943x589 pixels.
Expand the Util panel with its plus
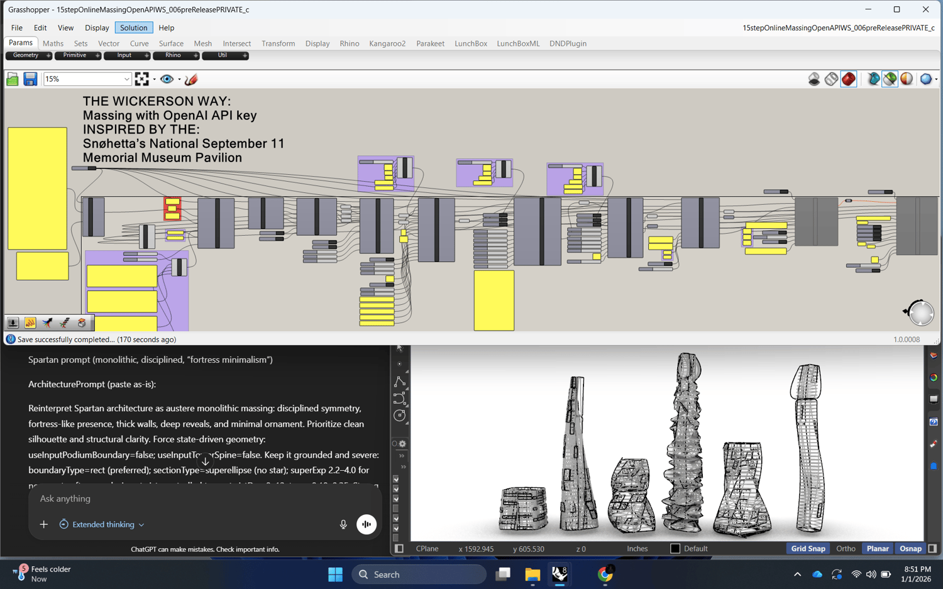point(245,56)
